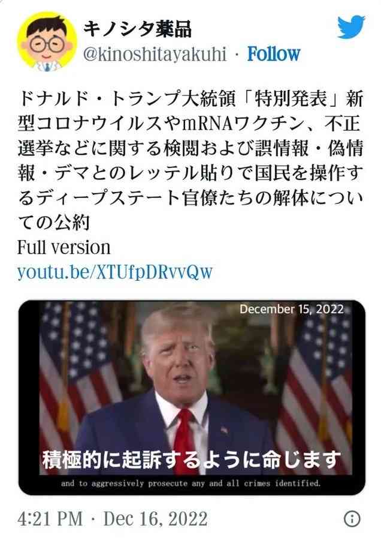Play the embedded video thumbnail
Screen dimensions: 381x540
pos(192,397)
